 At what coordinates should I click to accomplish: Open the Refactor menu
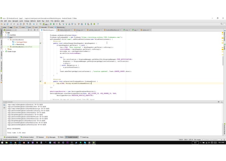click(33, 21)
